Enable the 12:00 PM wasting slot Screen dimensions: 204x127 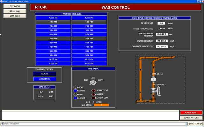89,18
